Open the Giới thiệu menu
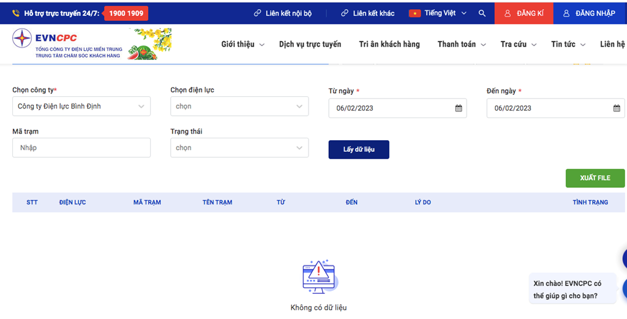The height and width of the screenshot is (319, 627). pos(242,44)
